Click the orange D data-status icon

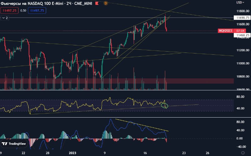point(105,3)
